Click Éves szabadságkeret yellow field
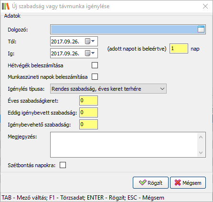Image resolution: width=213 pixels, height=202 pixels. (x=88, y=101)
